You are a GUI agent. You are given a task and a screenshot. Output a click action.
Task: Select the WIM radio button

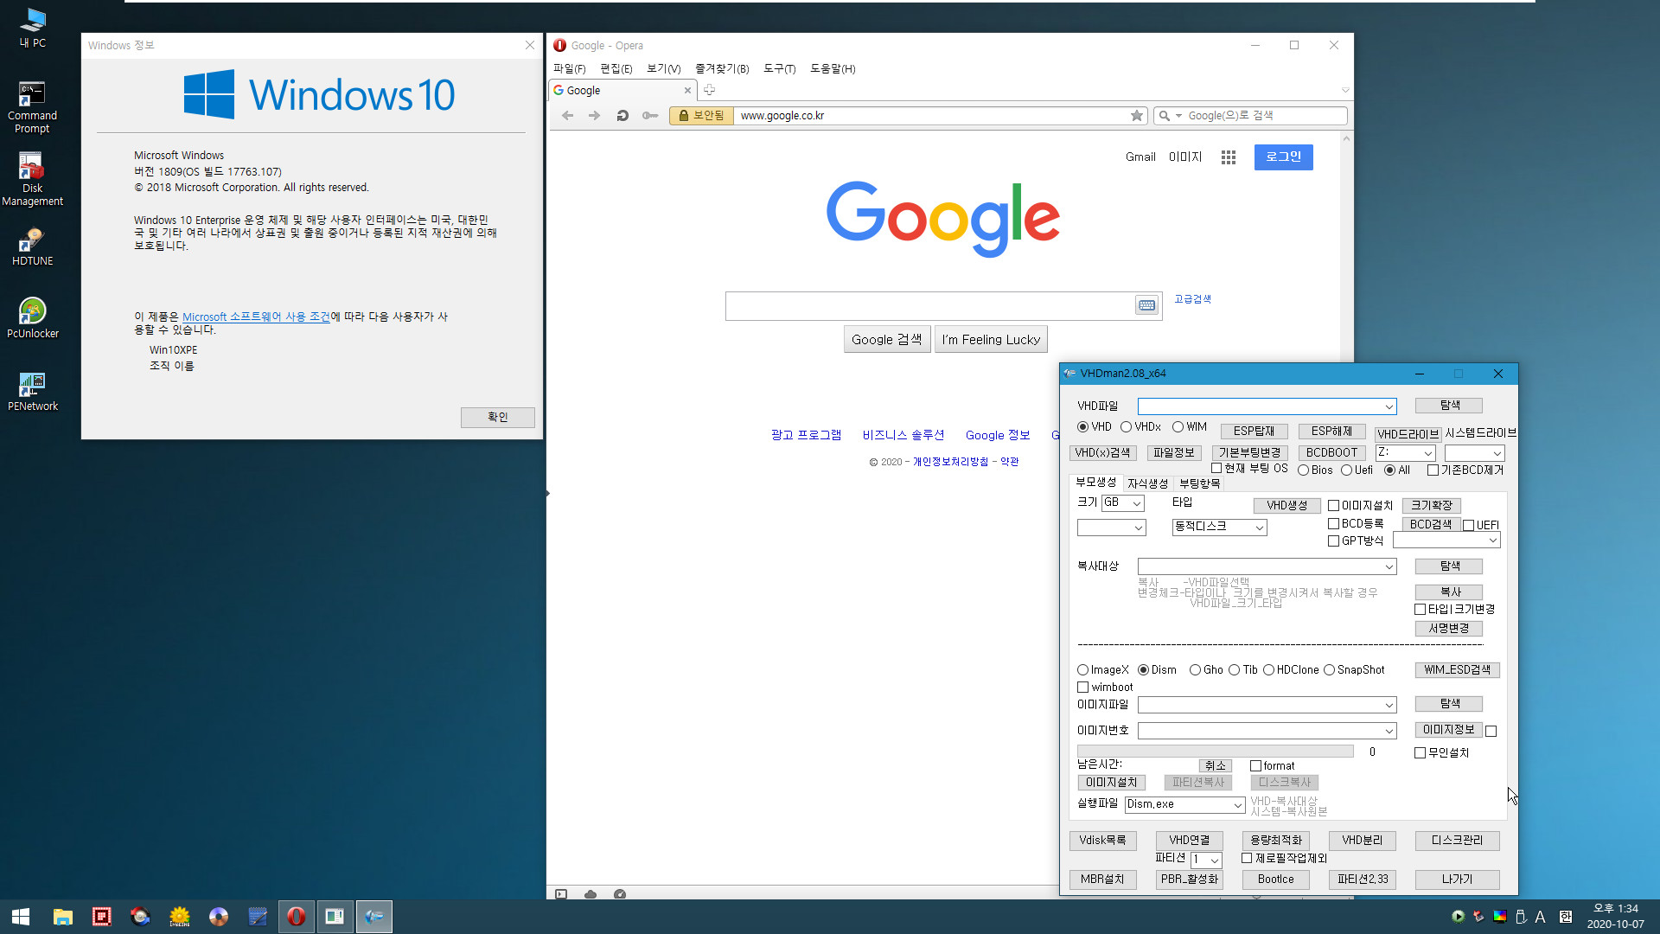pos(1190,427)
